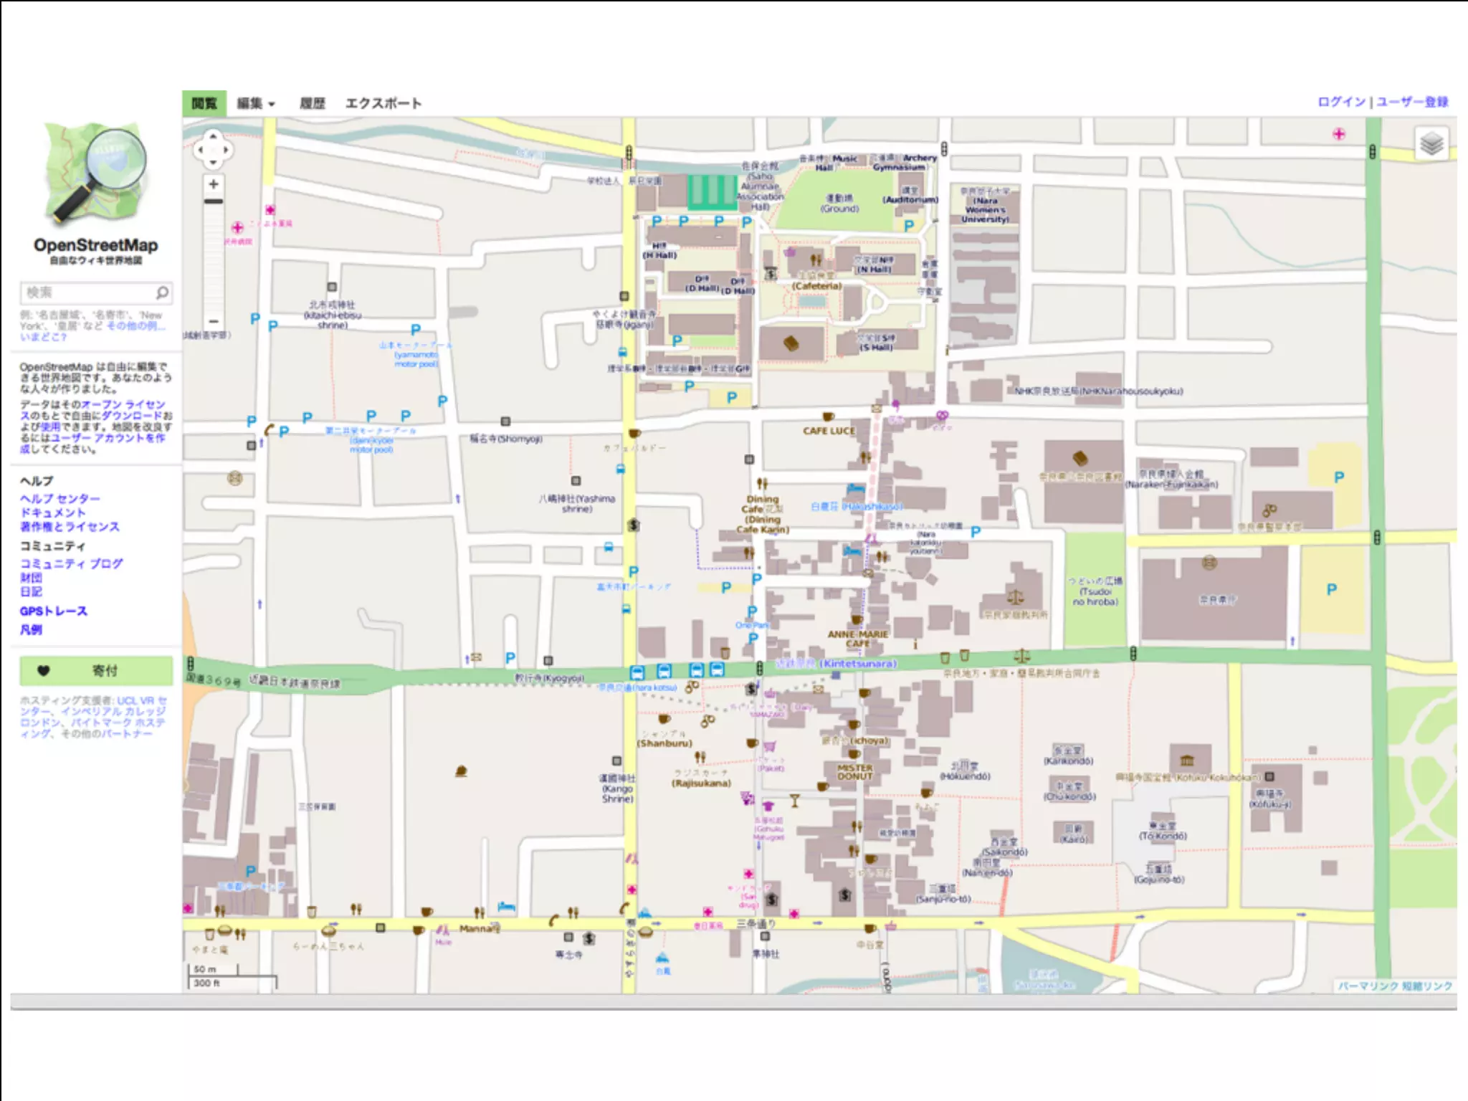Focus the 検索 search input field

tap(87, 292)
